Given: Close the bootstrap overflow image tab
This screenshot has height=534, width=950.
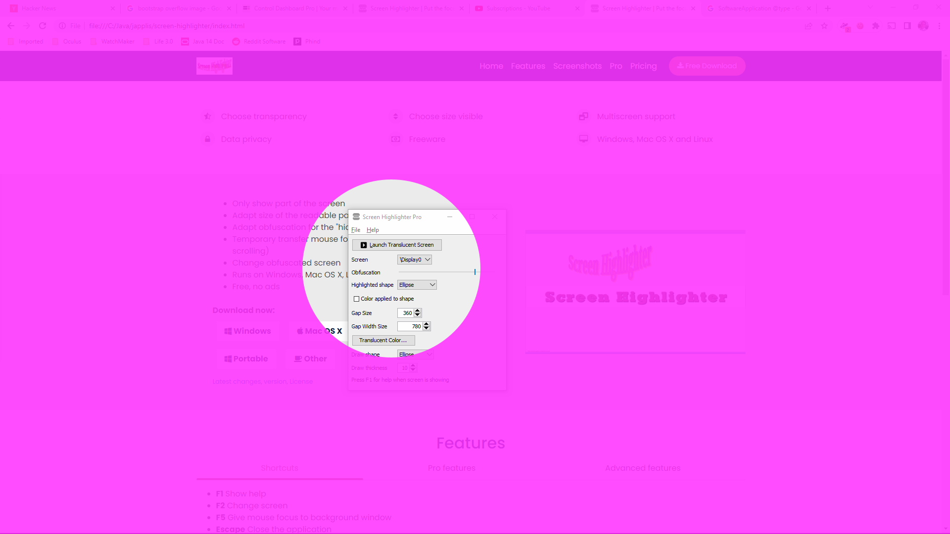Looking at the screenshot, I should [229, 8].
